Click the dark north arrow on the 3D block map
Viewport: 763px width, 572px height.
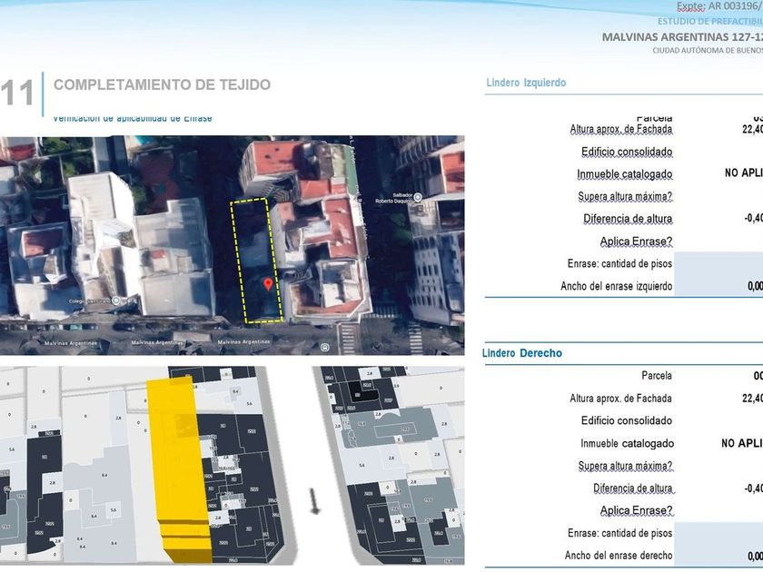pyautogui.click(x=314, y=501)
